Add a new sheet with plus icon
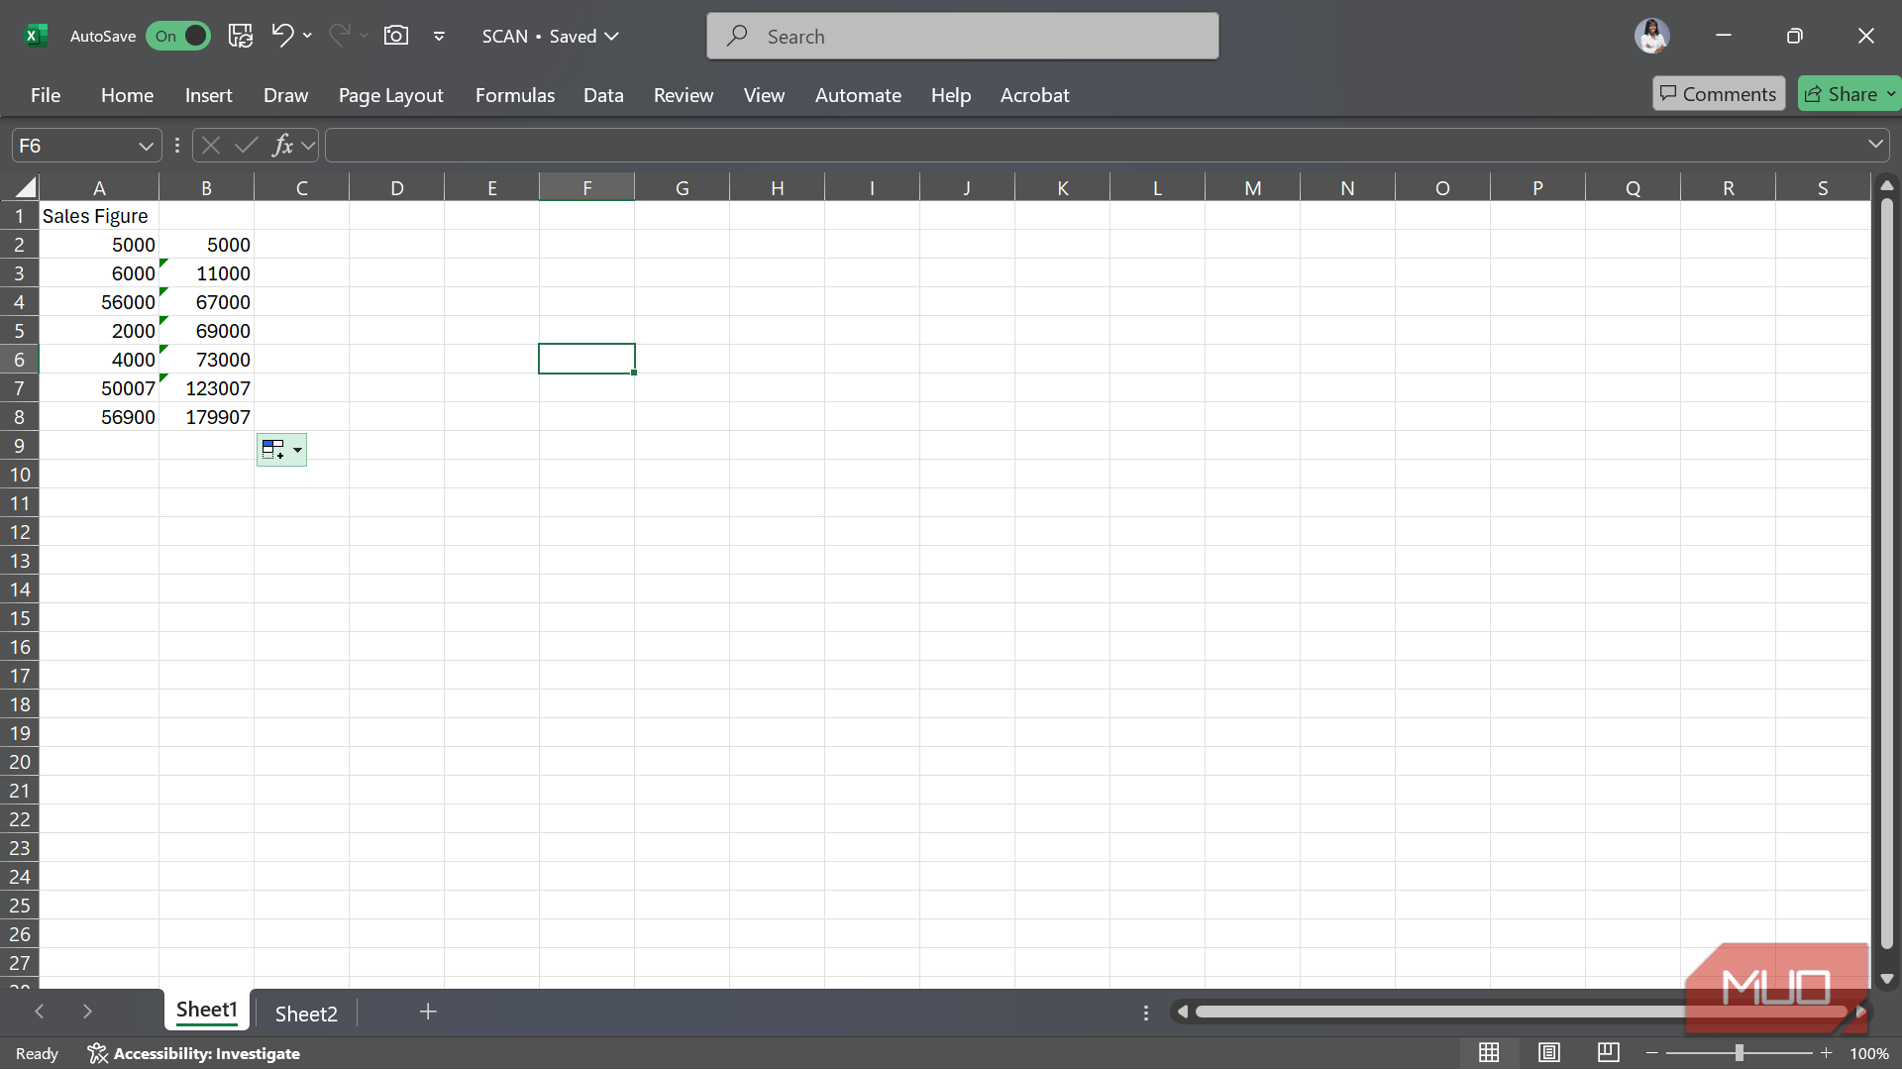Viewport: 1902px width, 1070px height. point(428,1012)
